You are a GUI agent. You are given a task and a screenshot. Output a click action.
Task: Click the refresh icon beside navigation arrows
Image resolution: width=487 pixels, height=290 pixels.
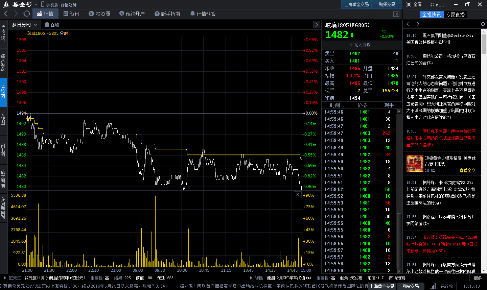pos(26,14)
